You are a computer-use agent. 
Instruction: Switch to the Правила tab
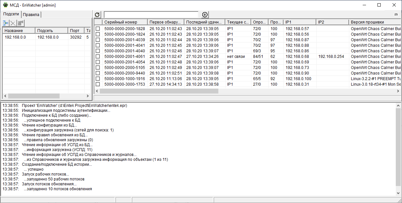point(31,14)
